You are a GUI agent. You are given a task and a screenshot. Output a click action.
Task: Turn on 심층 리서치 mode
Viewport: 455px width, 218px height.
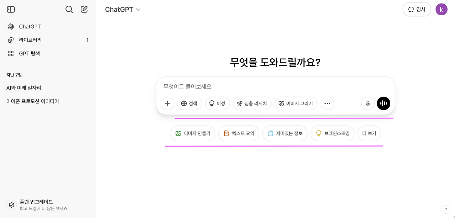click(252, 103)
